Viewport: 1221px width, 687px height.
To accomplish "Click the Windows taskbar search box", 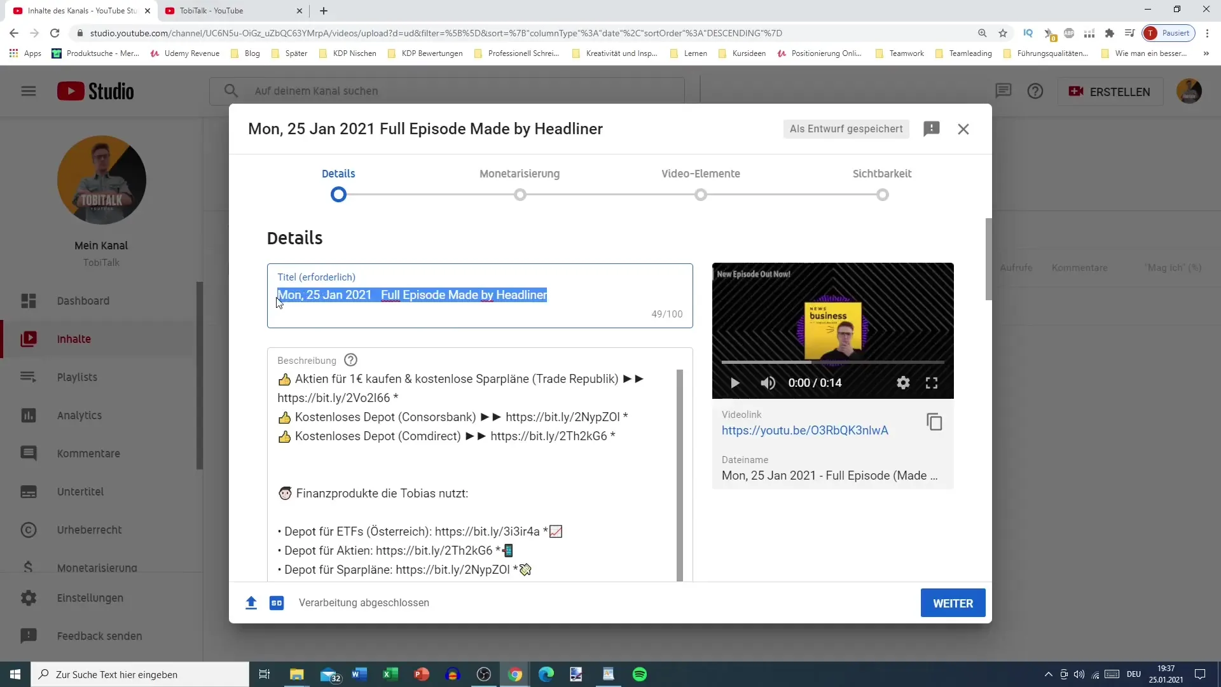I will coord(140,674).
